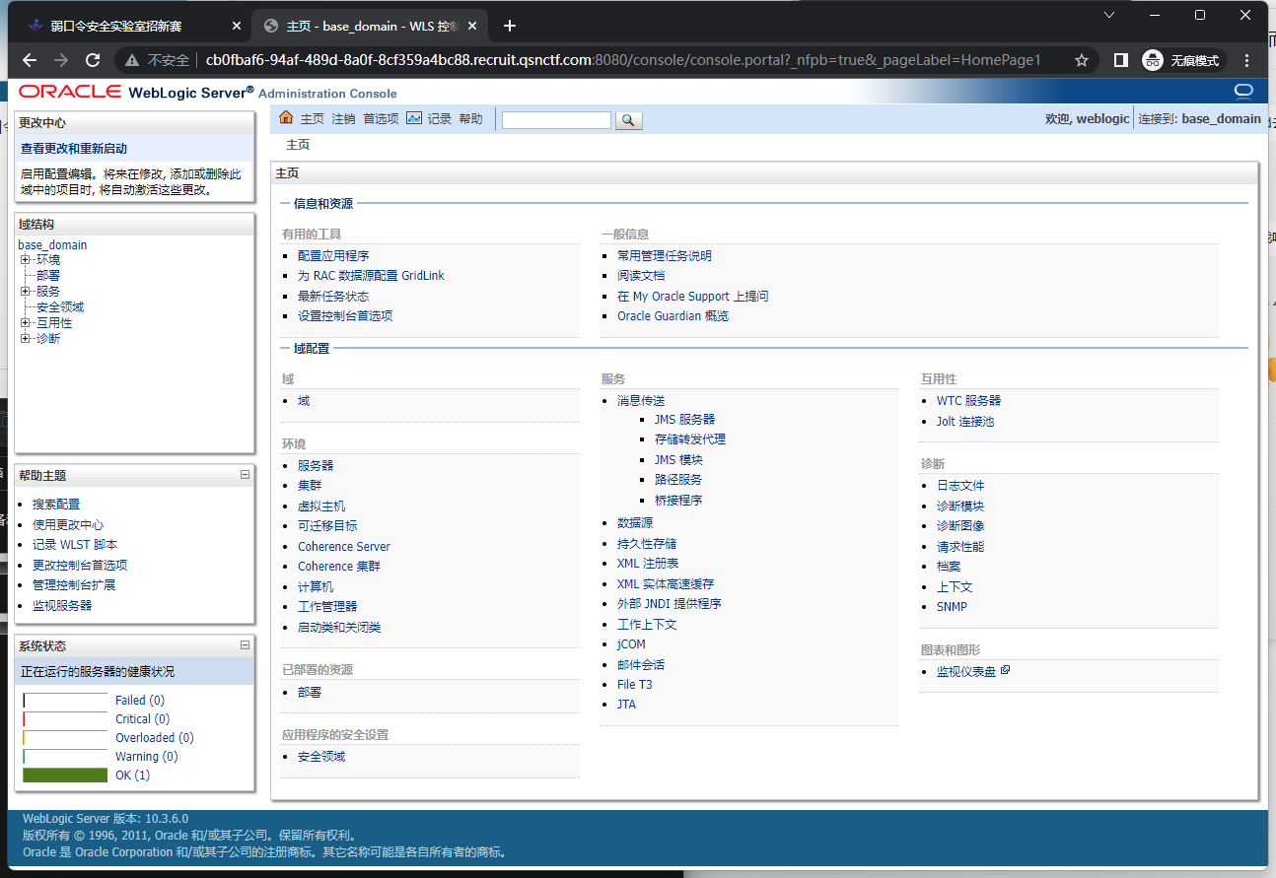Open the 配置应用程序 link
Viewport: 1276px width, 878px height.
333,255
